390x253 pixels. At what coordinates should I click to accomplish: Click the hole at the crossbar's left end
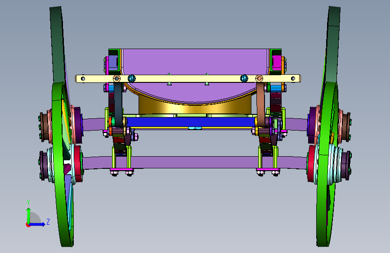83,79
